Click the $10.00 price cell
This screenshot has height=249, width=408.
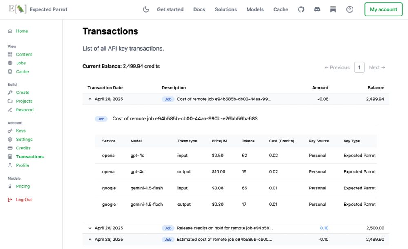(219, 171)
